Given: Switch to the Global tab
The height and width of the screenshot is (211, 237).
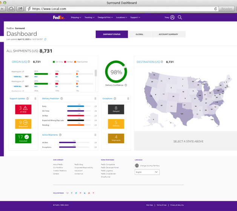Looking at the screenshot, I should (x=139, y=34).
